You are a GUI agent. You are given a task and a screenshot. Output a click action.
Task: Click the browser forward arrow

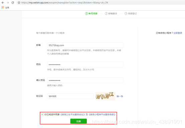[8, 3]
